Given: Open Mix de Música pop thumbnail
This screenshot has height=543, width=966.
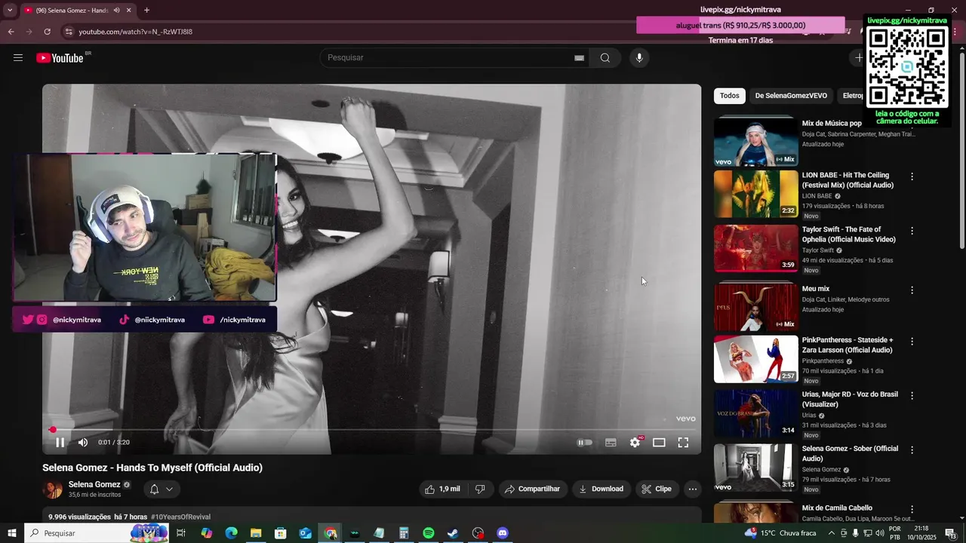Looking at the screenshot, I should tap(755, 141).
